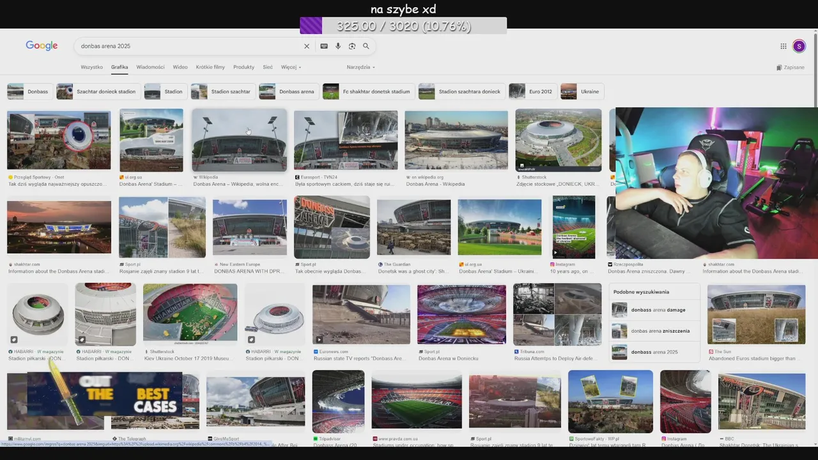Open the on-screen keyboard icon in search bar

pyautogui.click(x=324, y=46)
